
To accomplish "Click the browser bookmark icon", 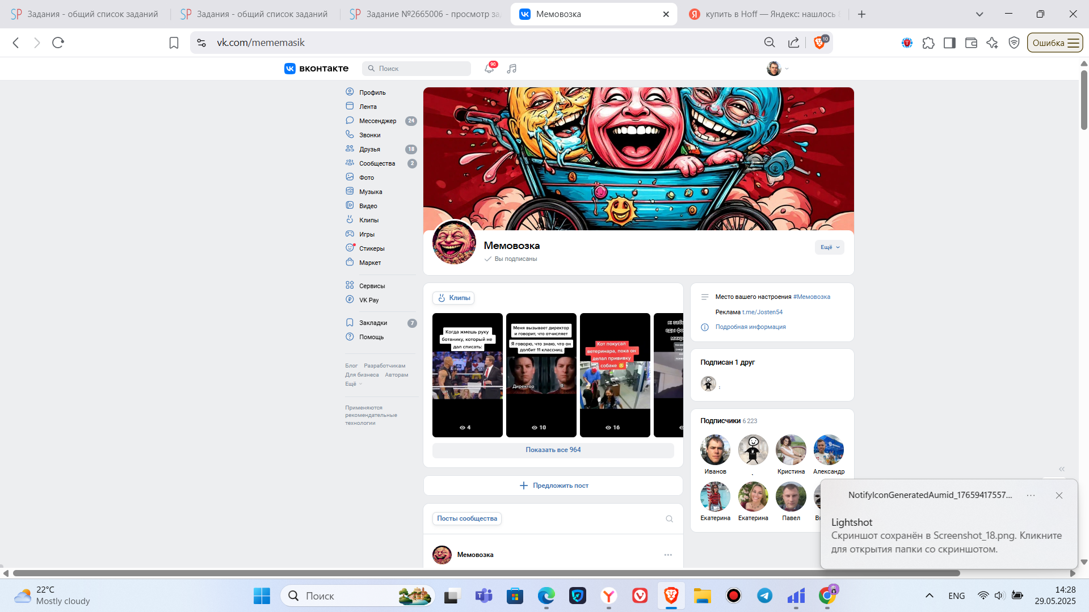I will [174, 43].
